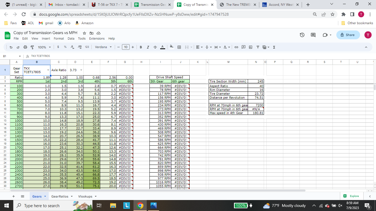376x211 pixels.
Task: Open the fill color picker
Action: [171, 47]
